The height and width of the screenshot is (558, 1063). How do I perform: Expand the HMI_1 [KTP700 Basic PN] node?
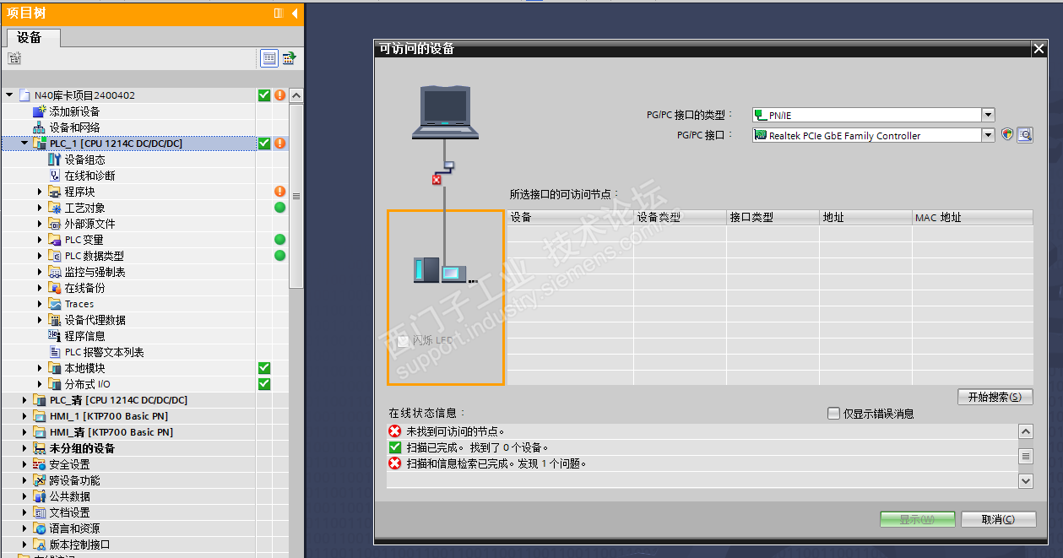(x=24, y=416)
